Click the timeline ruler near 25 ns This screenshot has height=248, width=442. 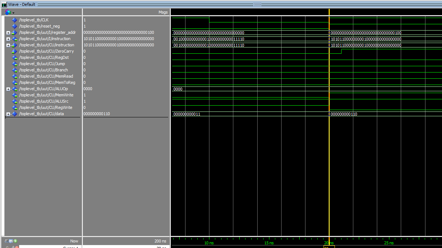[389, 243]
